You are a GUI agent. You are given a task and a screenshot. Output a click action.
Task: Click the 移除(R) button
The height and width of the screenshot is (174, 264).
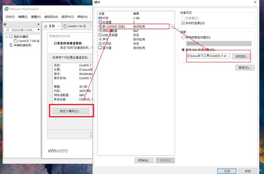[165, 160]
